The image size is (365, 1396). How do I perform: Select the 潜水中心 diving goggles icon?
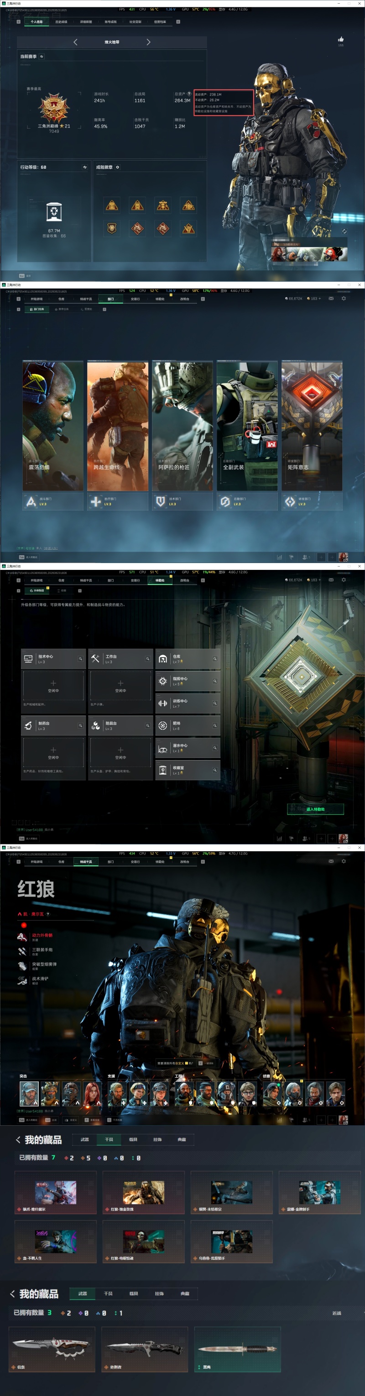pyautogui.click(x=163, y=748)
